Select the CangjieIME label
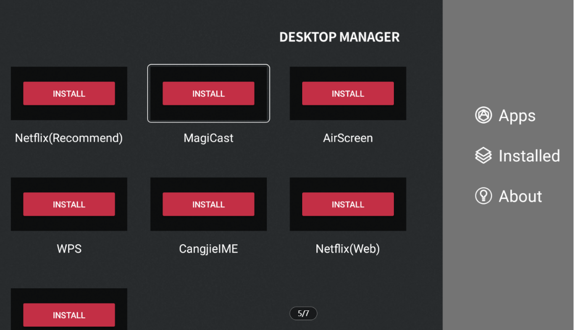The height and width of the screenshot is (330, 574). click(209, 249)
